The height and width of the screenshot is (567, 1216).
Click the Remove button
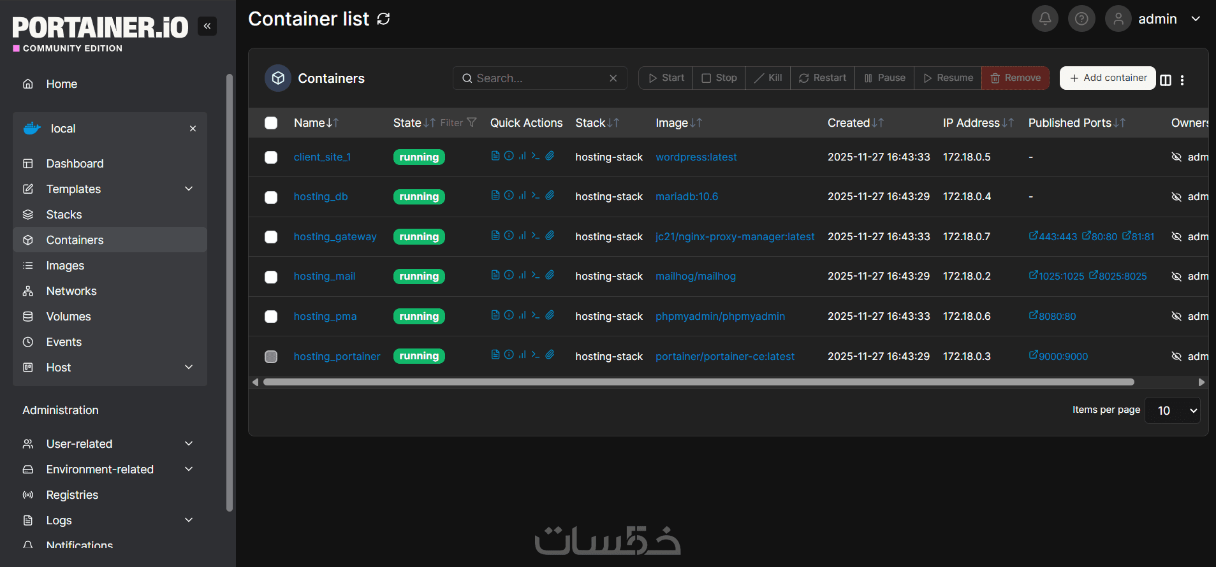point(1015,78)
